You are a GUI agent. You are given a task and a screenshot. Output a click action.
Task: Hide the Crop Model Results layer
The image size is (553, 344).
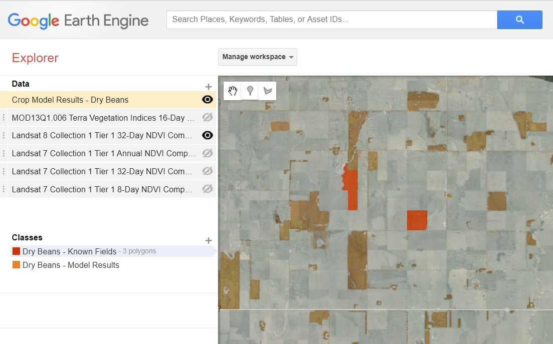(x=207, y=100)
